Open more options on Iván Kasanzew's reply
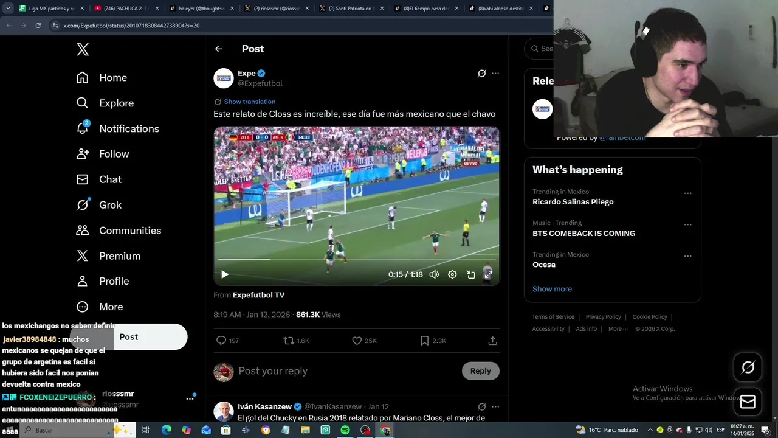This screenshot has height=438, width=778. coord(495,406)
